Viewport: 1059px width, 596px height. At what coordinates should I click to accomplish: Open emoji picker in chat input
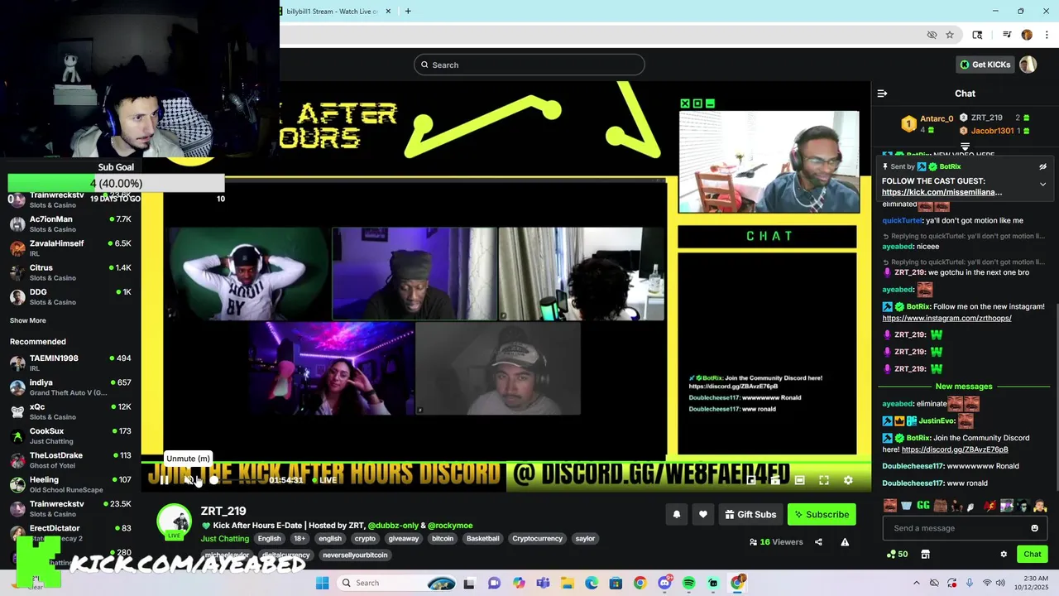click(1034, 528)
